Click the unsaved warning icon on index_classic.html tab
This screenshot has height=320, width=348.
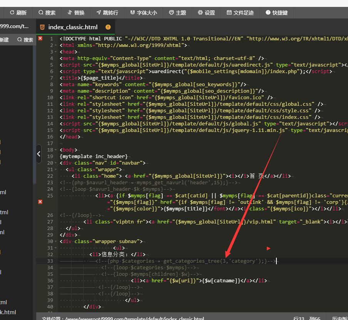pos(108,27)
